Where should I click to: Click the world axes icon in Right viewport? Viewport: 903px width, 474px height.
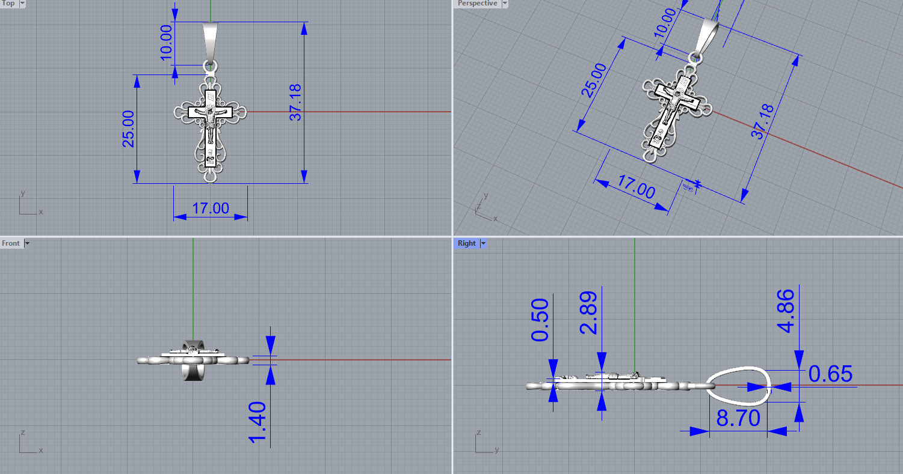click(x=486, y=442)
